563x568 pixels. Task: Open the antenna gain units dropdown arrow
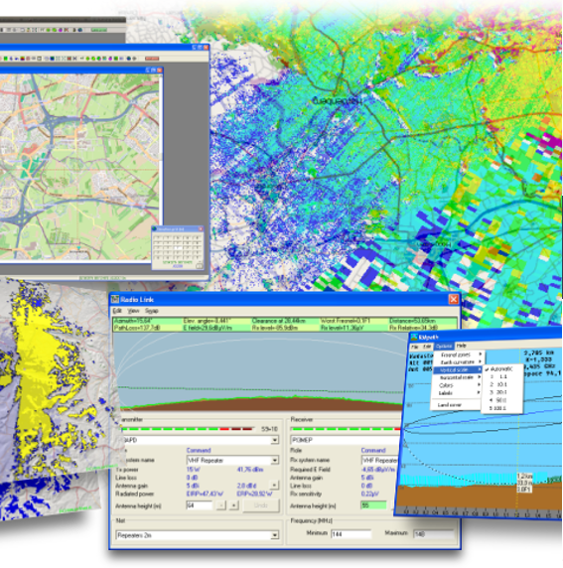[274, 485]
